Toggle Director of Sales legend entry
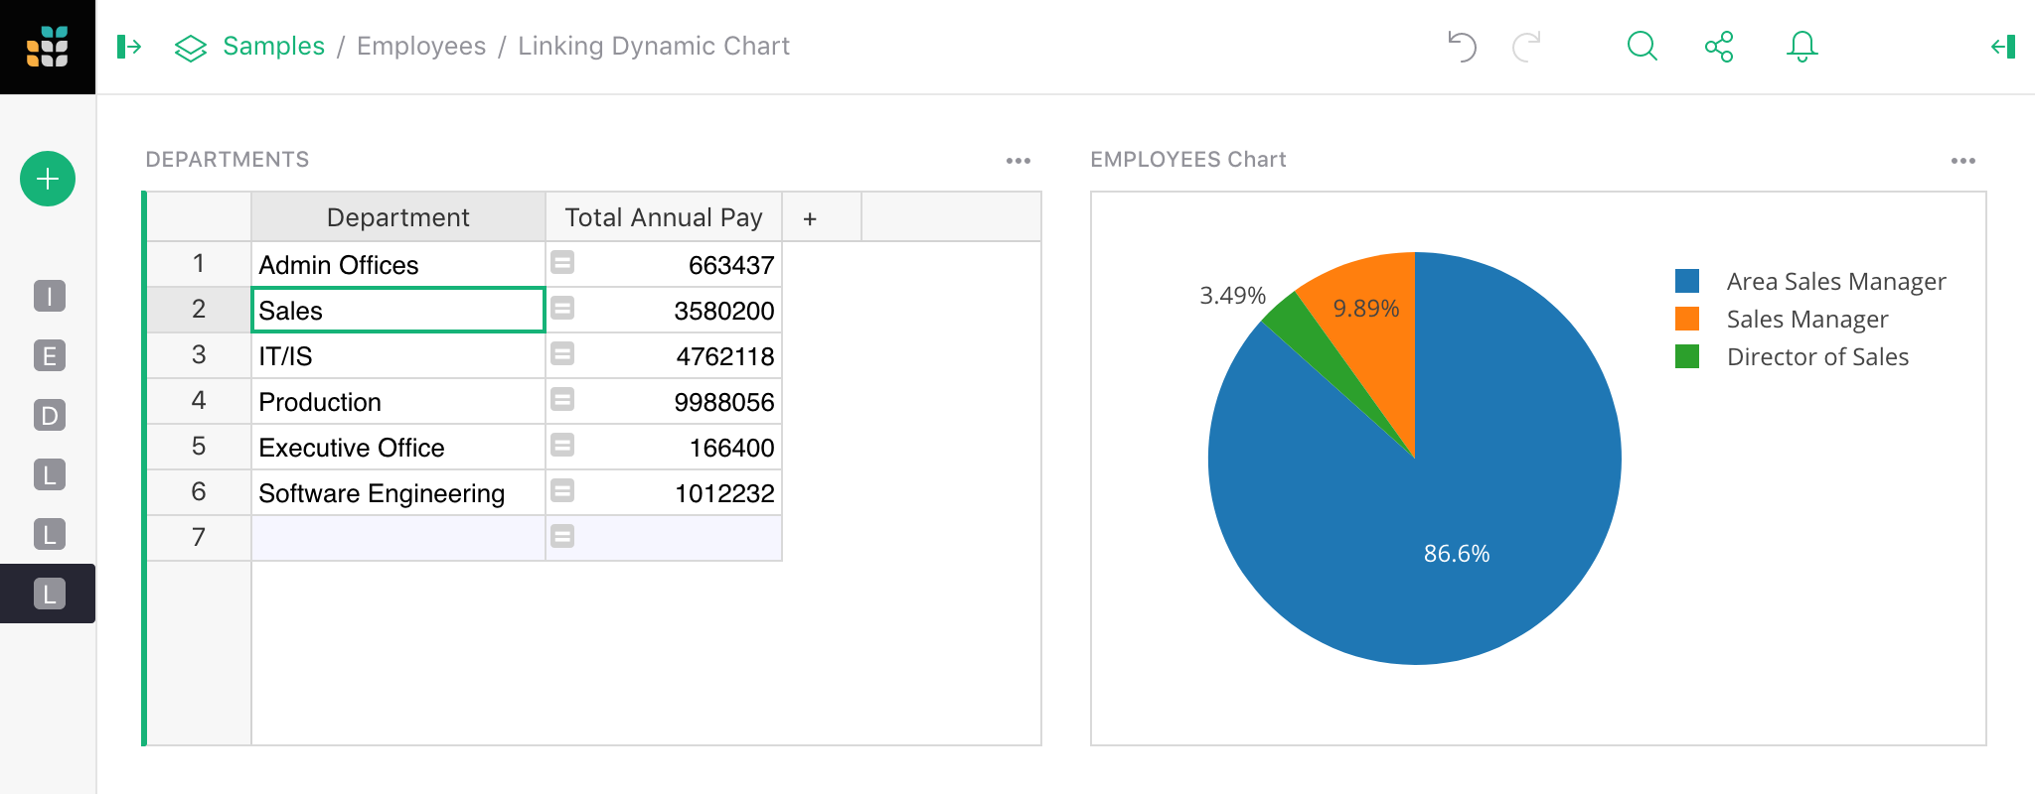 (x=1816, y=357)
